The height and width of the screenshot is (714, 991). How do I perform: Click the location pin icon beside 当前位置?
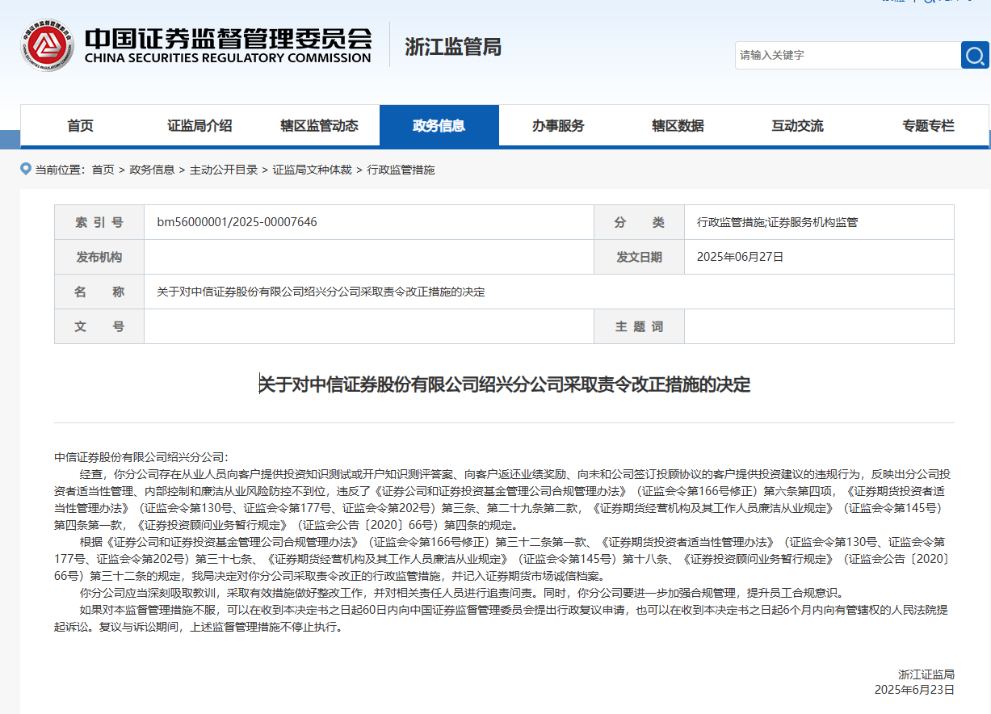[x=26, y=169]
